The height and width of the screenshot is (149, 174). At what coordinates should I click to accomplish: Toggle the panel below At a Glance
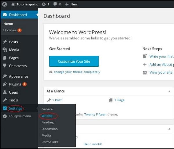pyautogui.click(x=169, y=128)
